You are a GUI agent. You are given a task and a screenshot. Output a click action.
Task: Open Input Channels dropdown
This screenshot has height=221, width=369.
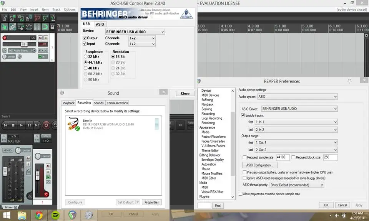click(142, 44)
